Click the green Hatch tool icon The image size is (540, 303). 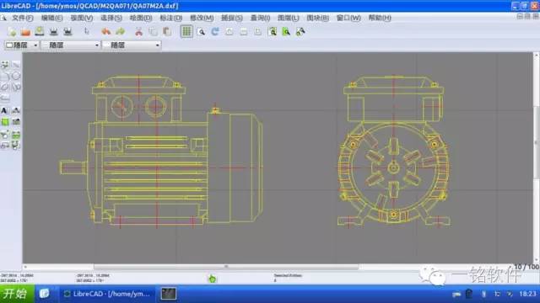(5, 121)
